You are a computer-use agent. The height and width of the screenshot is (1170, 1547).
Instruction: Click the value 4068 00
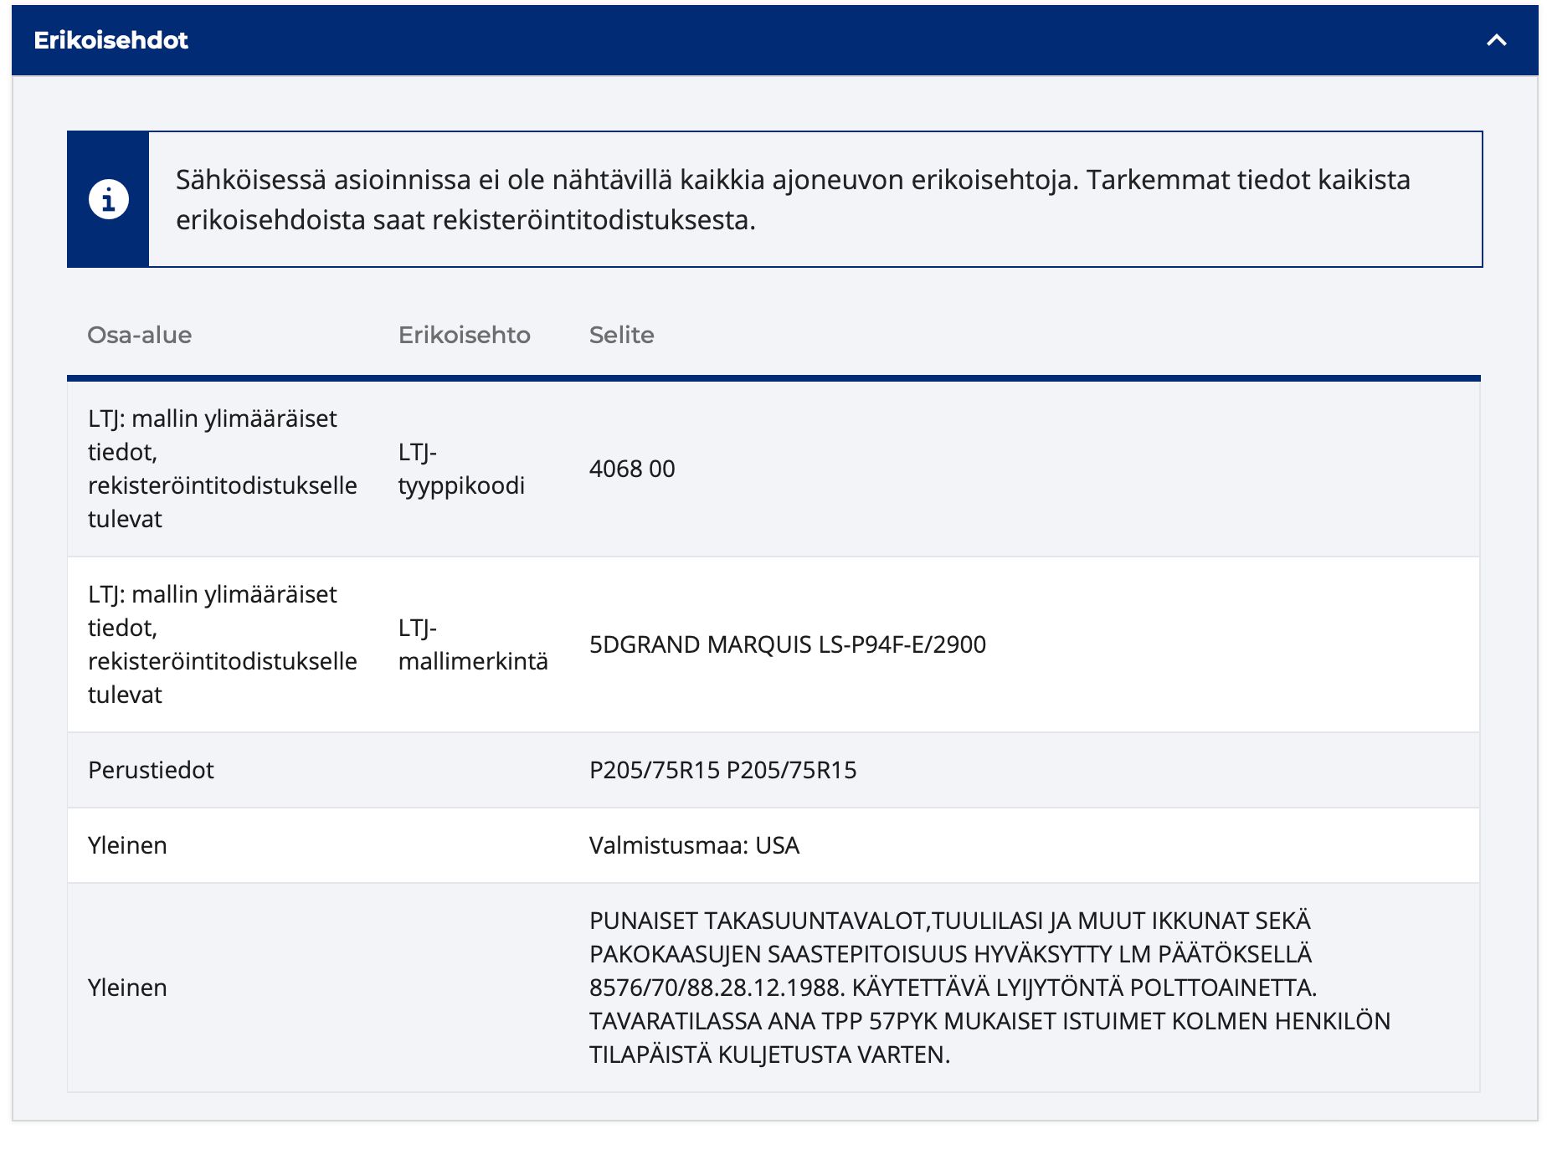(x=632, y=469)
